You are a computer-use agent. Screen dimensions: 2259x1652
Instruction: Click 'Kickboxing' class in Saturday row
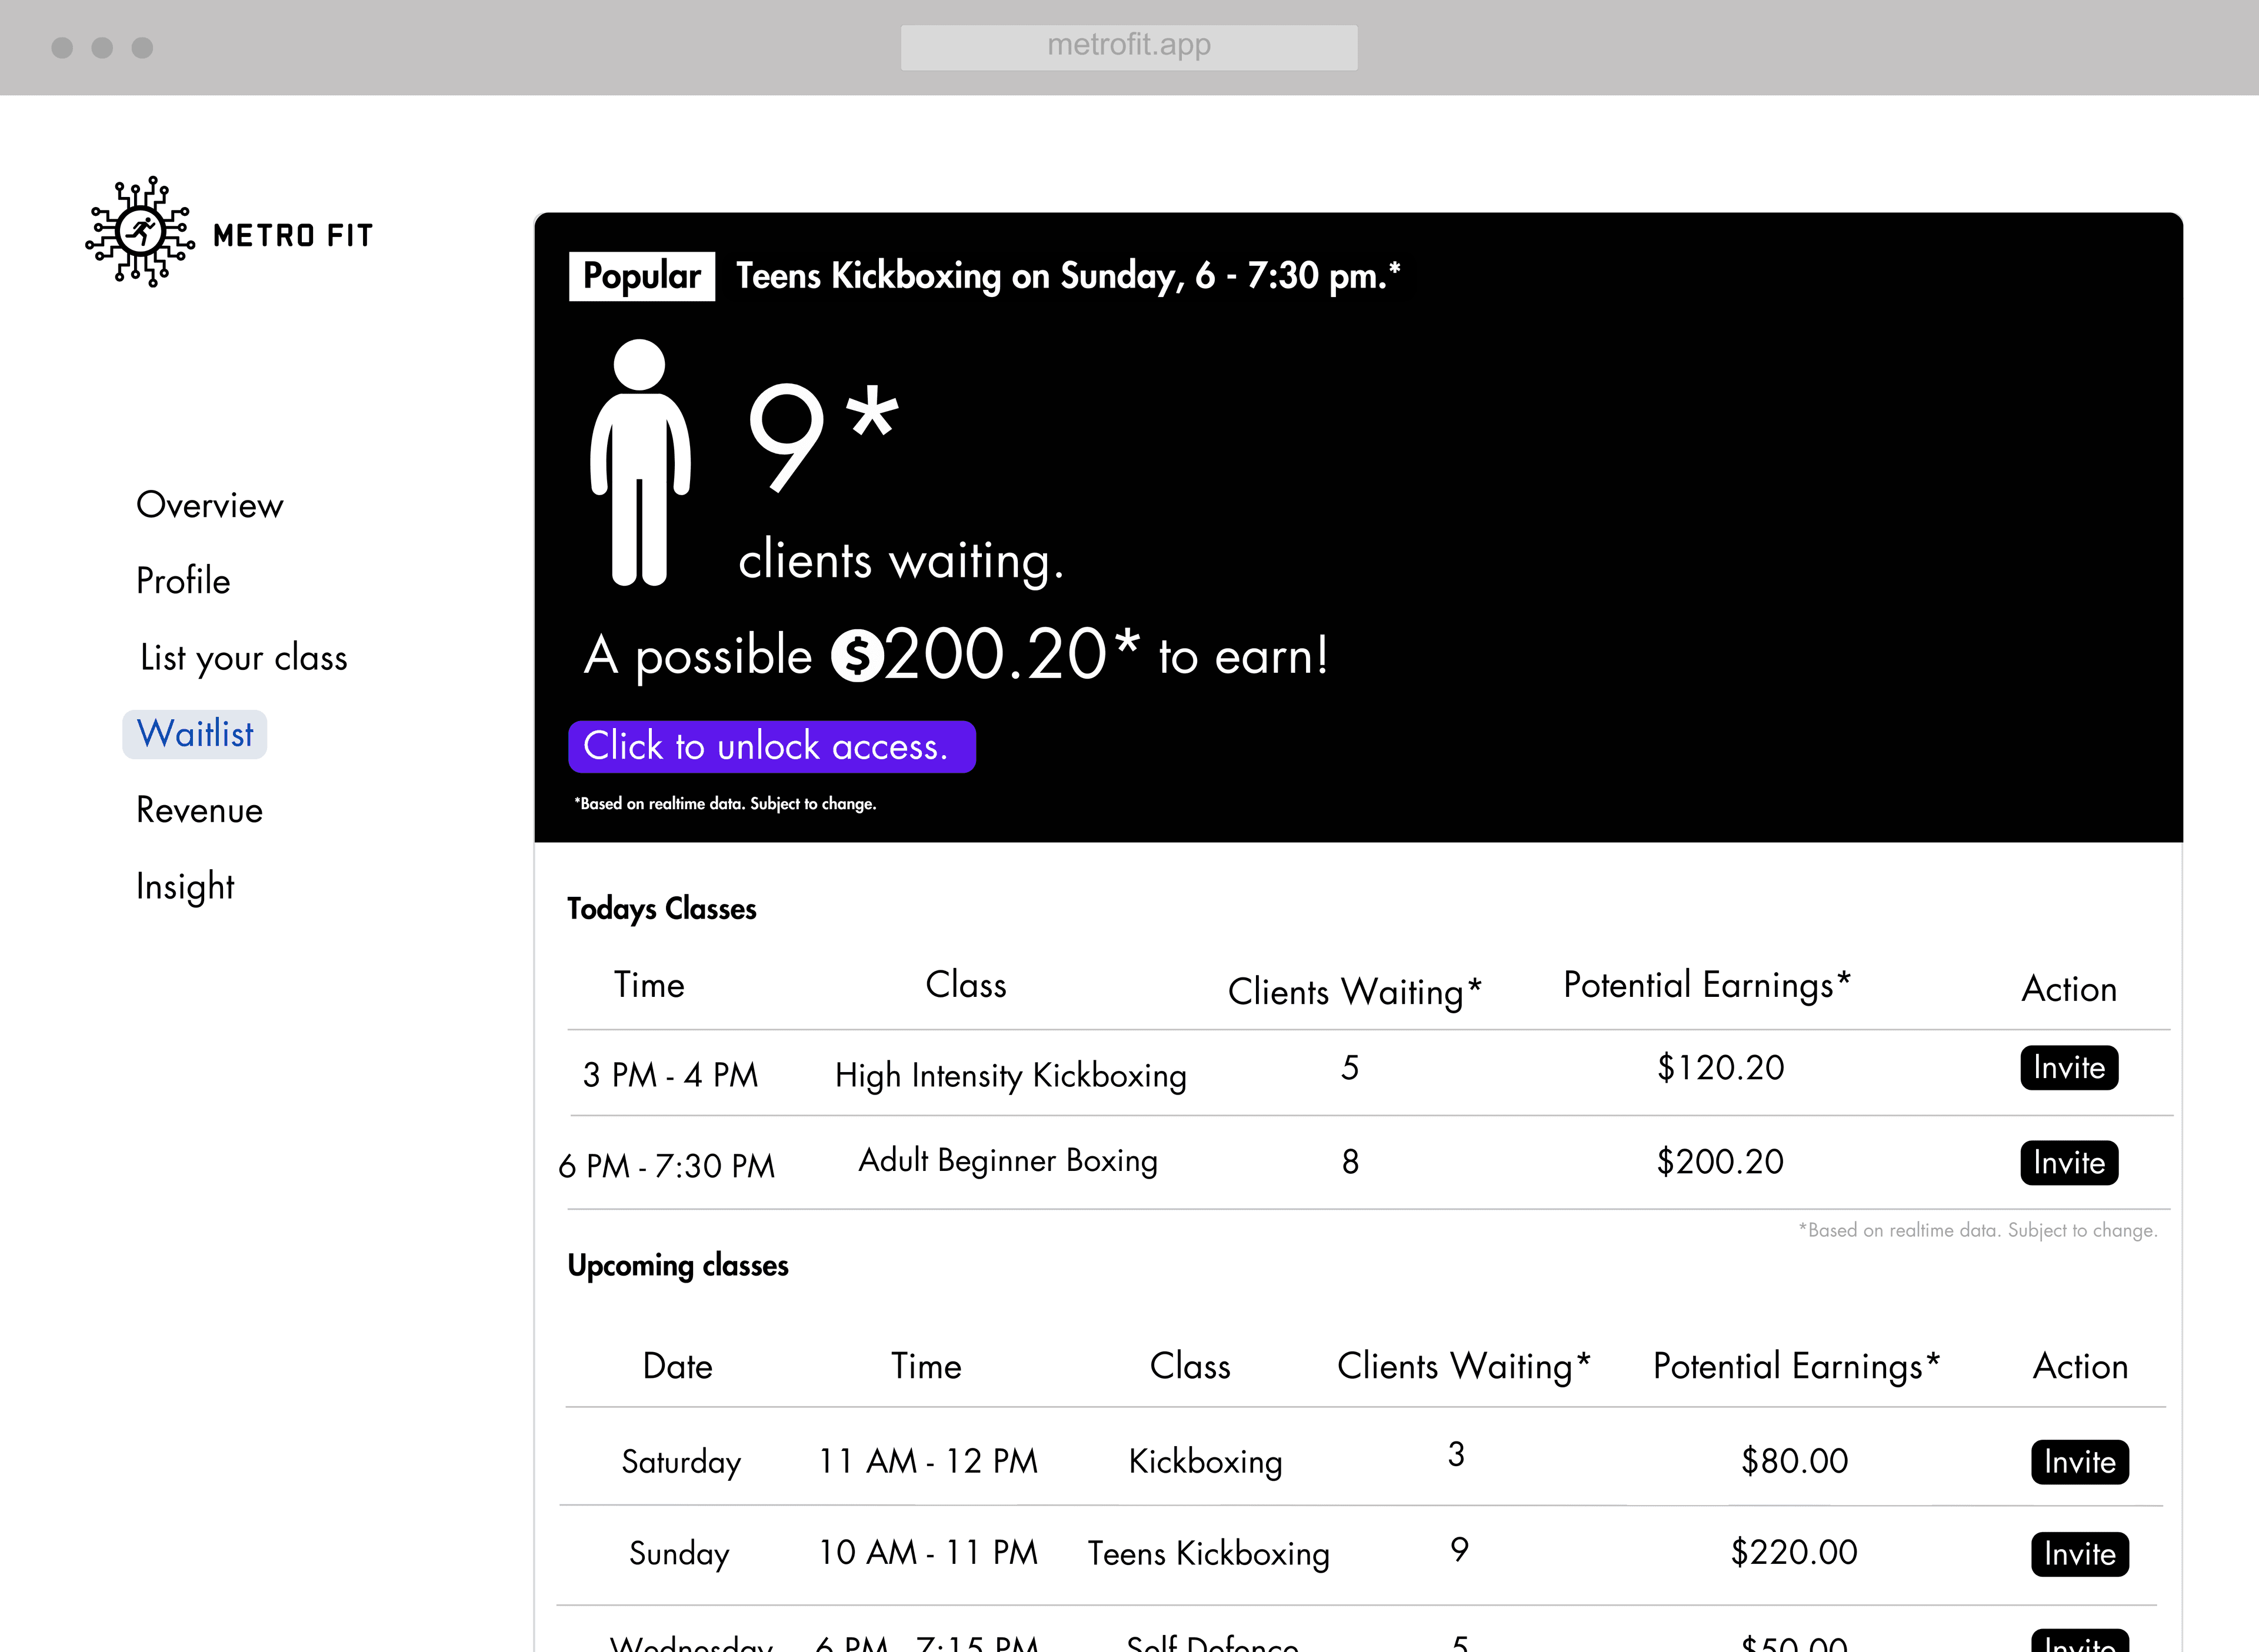pos(1206,1462)
